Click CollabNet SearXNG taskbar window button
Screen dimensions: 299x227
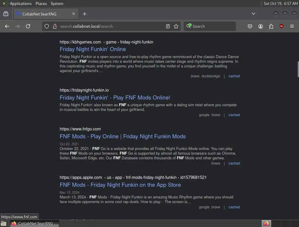tap(34, 223)
